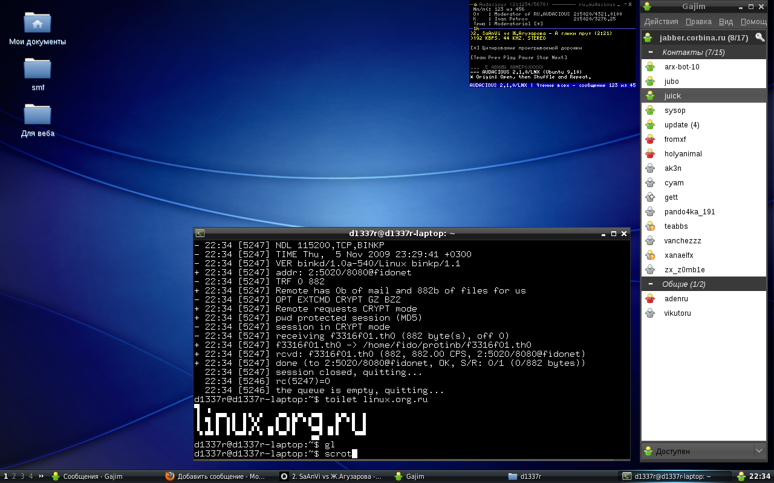This screenshot has height=483, width=774.
Task: Select the update (4) contact name
Action: click(x=681, y=125)
